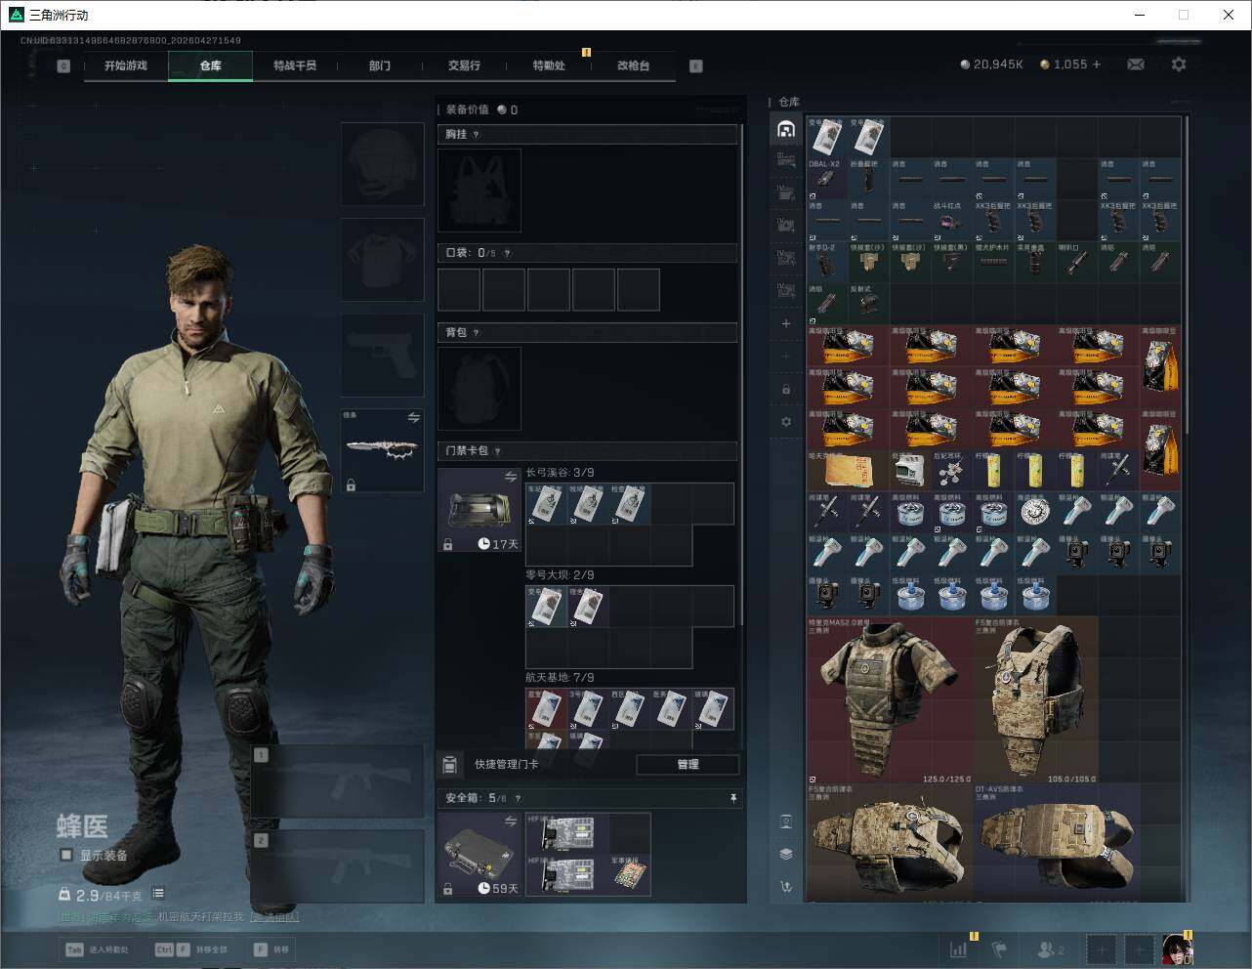Click the Q key tab-switch icon
Image resolution: width=1252 pixels, height=969 pixels.
click(63, 66)
